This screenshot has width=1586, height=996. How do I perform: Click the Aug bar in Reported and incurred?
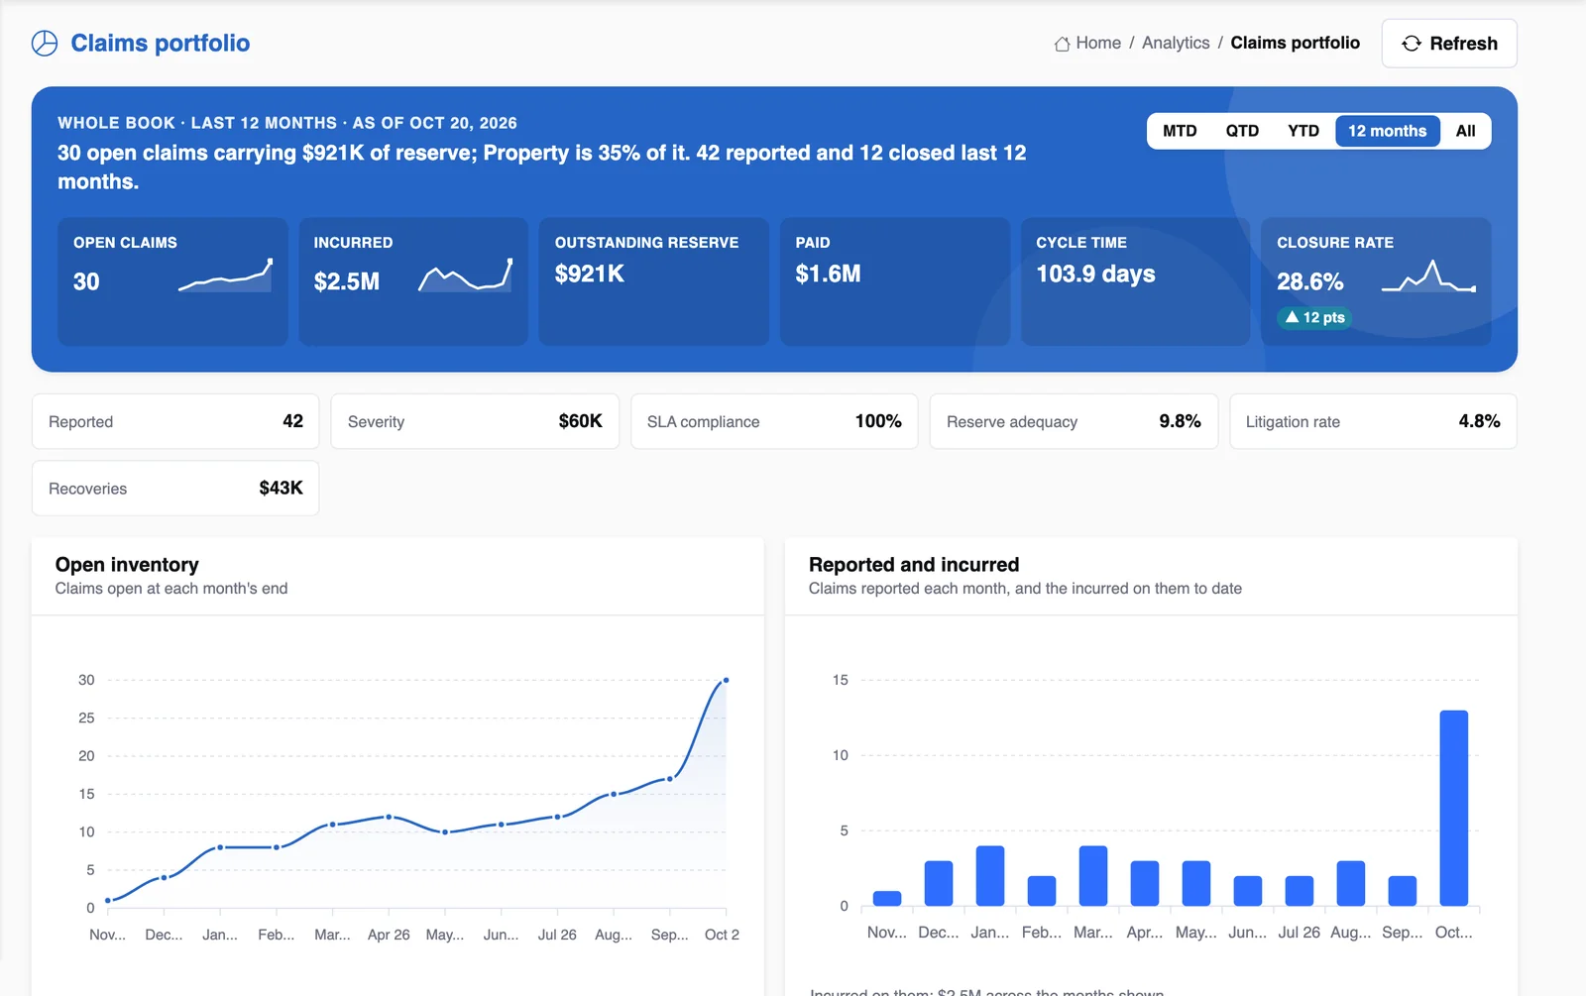coord(1351,883)
